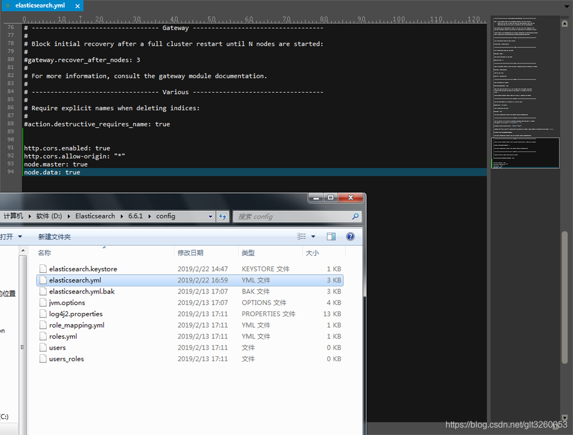Click the 13 KB size cell

pyautogui.click(x=332, y=314)
